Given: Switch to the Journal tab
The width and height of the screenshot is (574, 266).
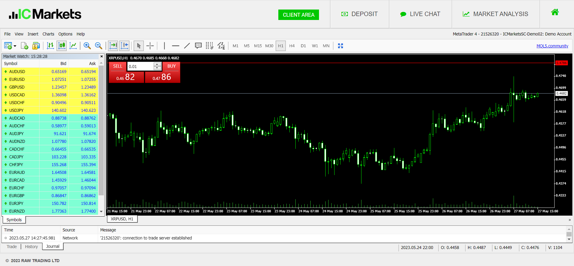Looking at the screenshot, I should [x=53, y=246].
